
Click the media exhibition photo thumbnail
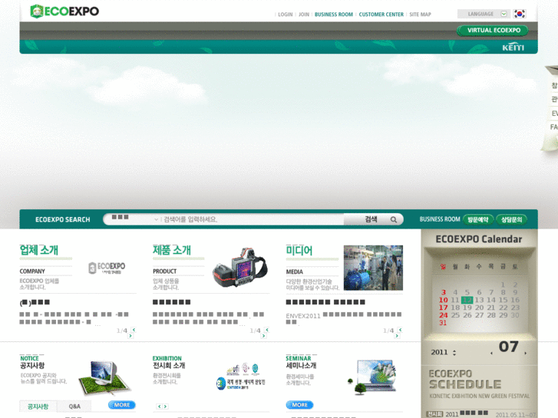pyautogui.click(x=373, y=268)
